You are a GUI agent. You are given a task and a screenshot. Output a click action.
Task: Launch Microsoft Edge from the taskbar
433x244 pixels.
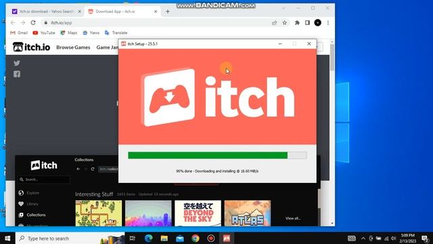click(x=149, y=238)
